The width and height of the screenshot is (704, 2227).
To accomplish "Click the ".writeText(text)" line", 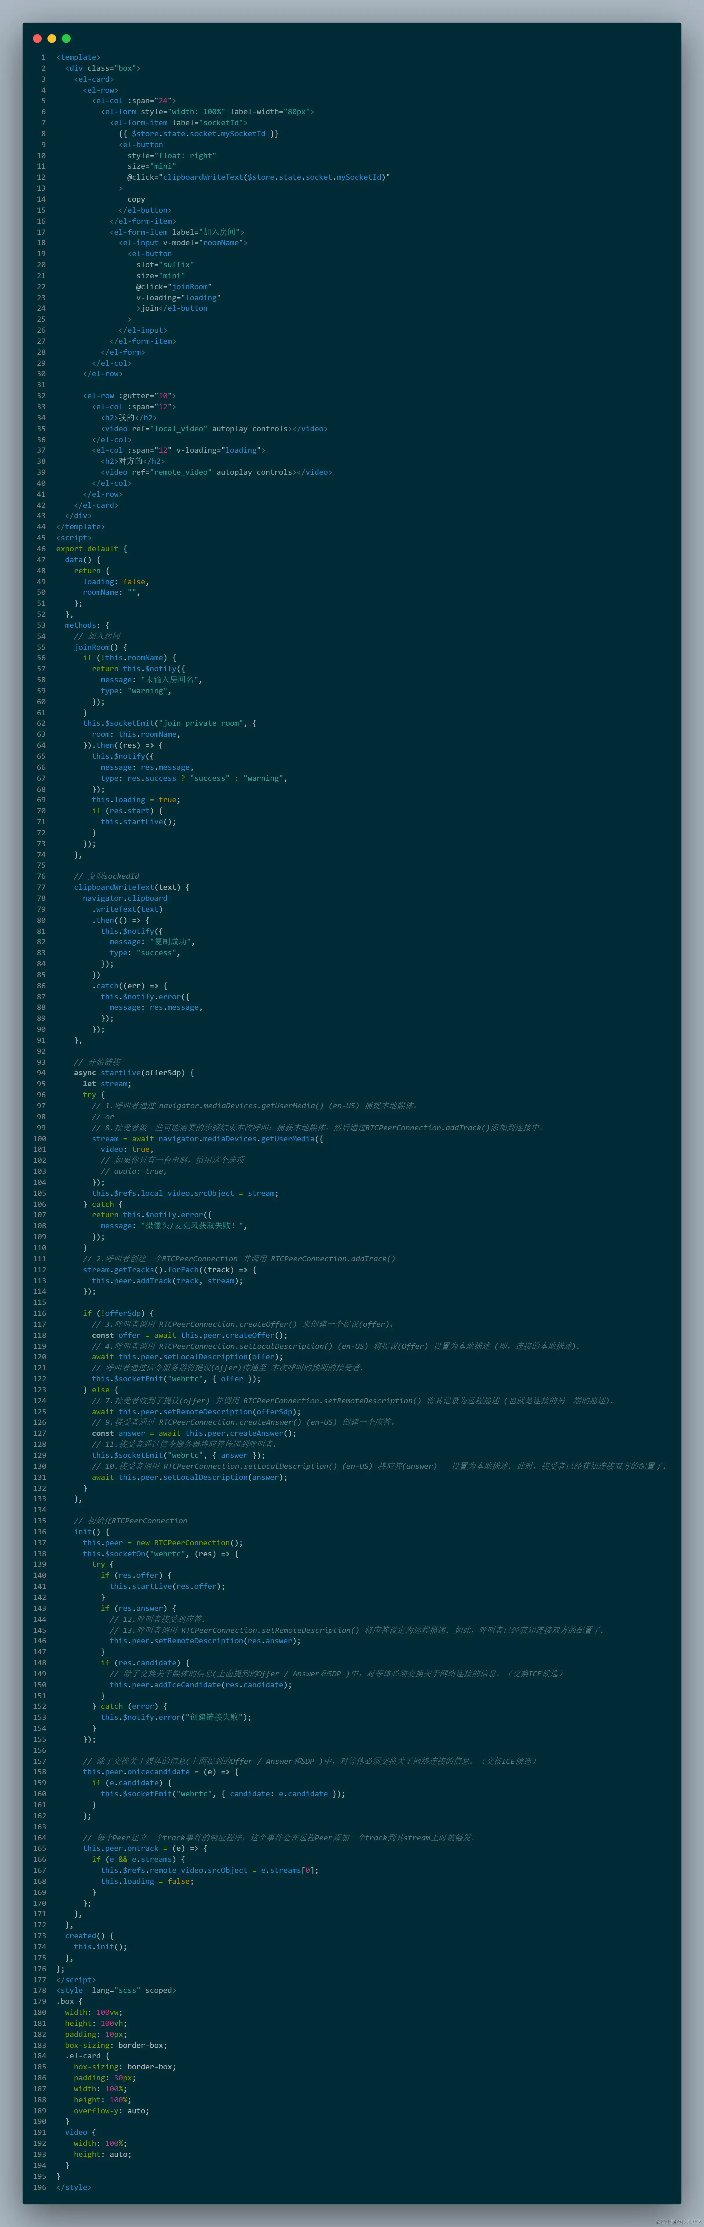I will click(127, 909).
